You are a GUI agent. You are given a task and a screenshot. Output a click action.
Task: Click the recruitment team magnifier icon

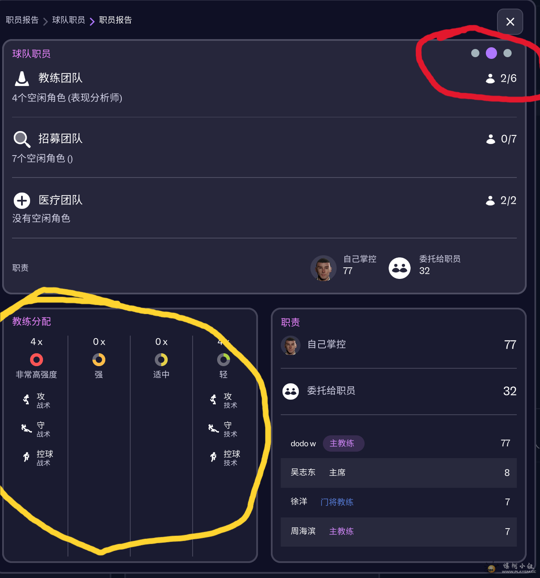22,139
